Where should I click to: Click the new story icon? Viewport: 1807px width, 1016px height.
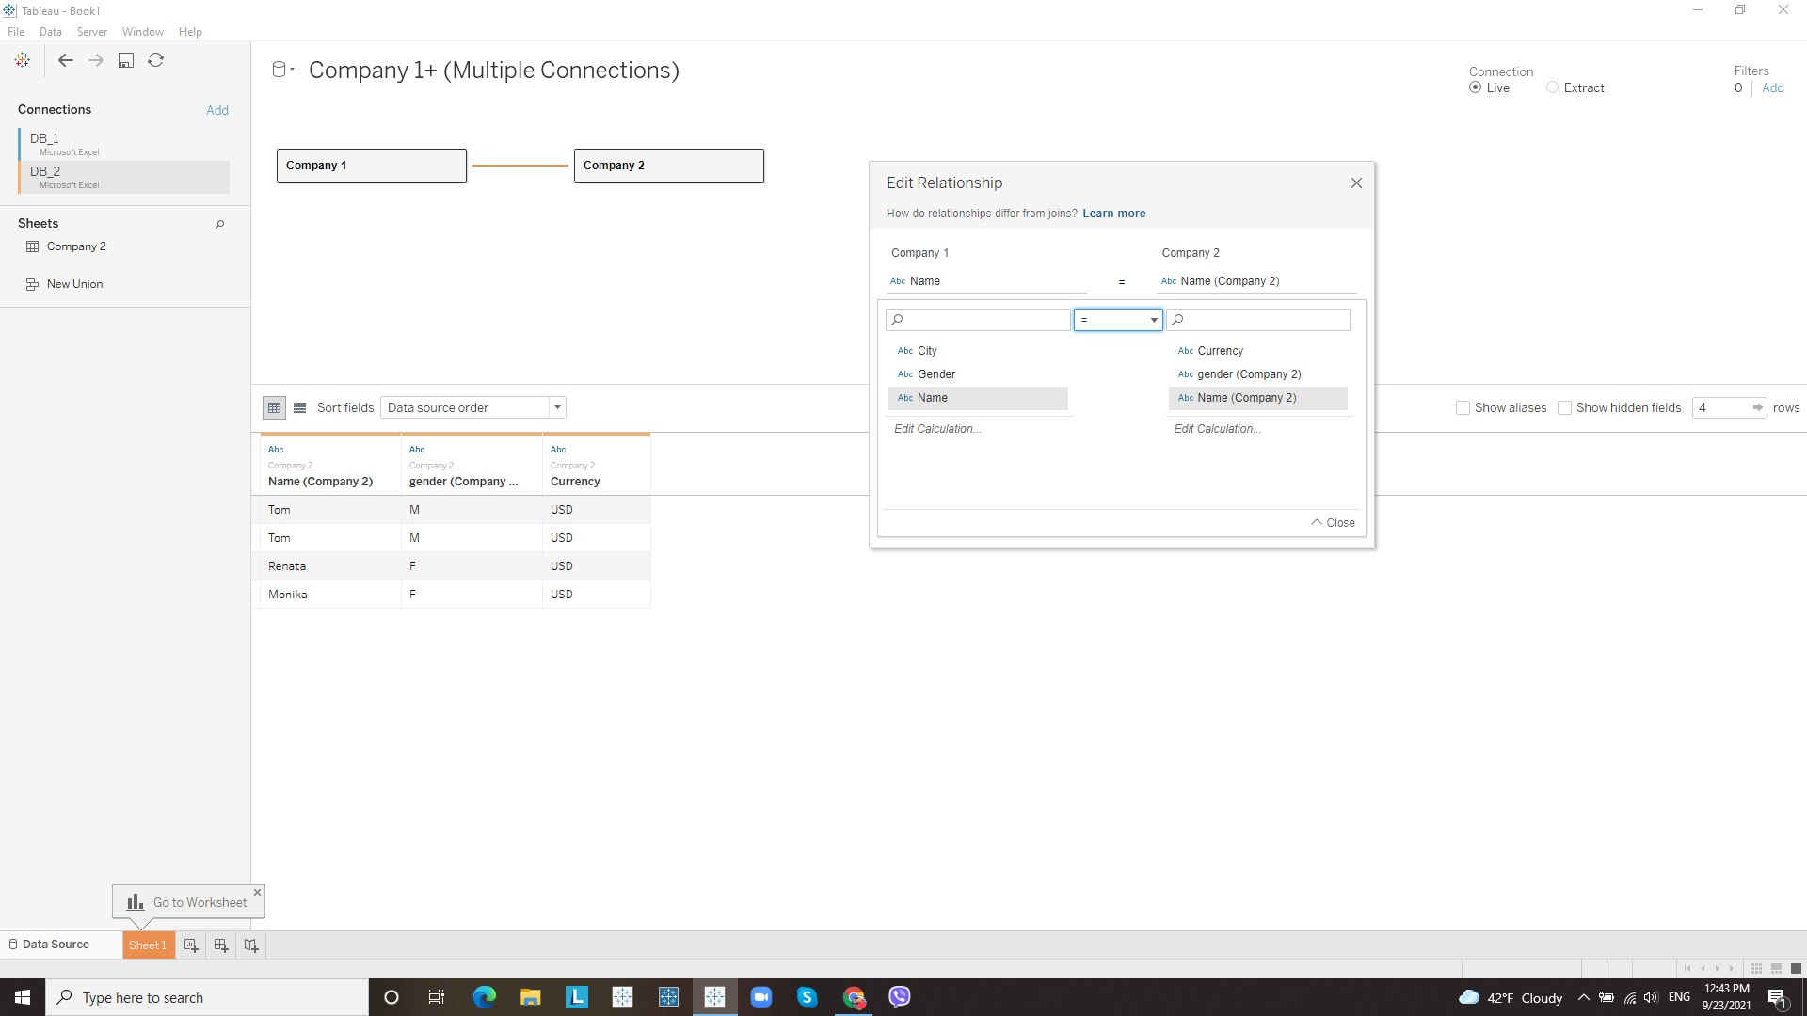click(x=251, y=945)
